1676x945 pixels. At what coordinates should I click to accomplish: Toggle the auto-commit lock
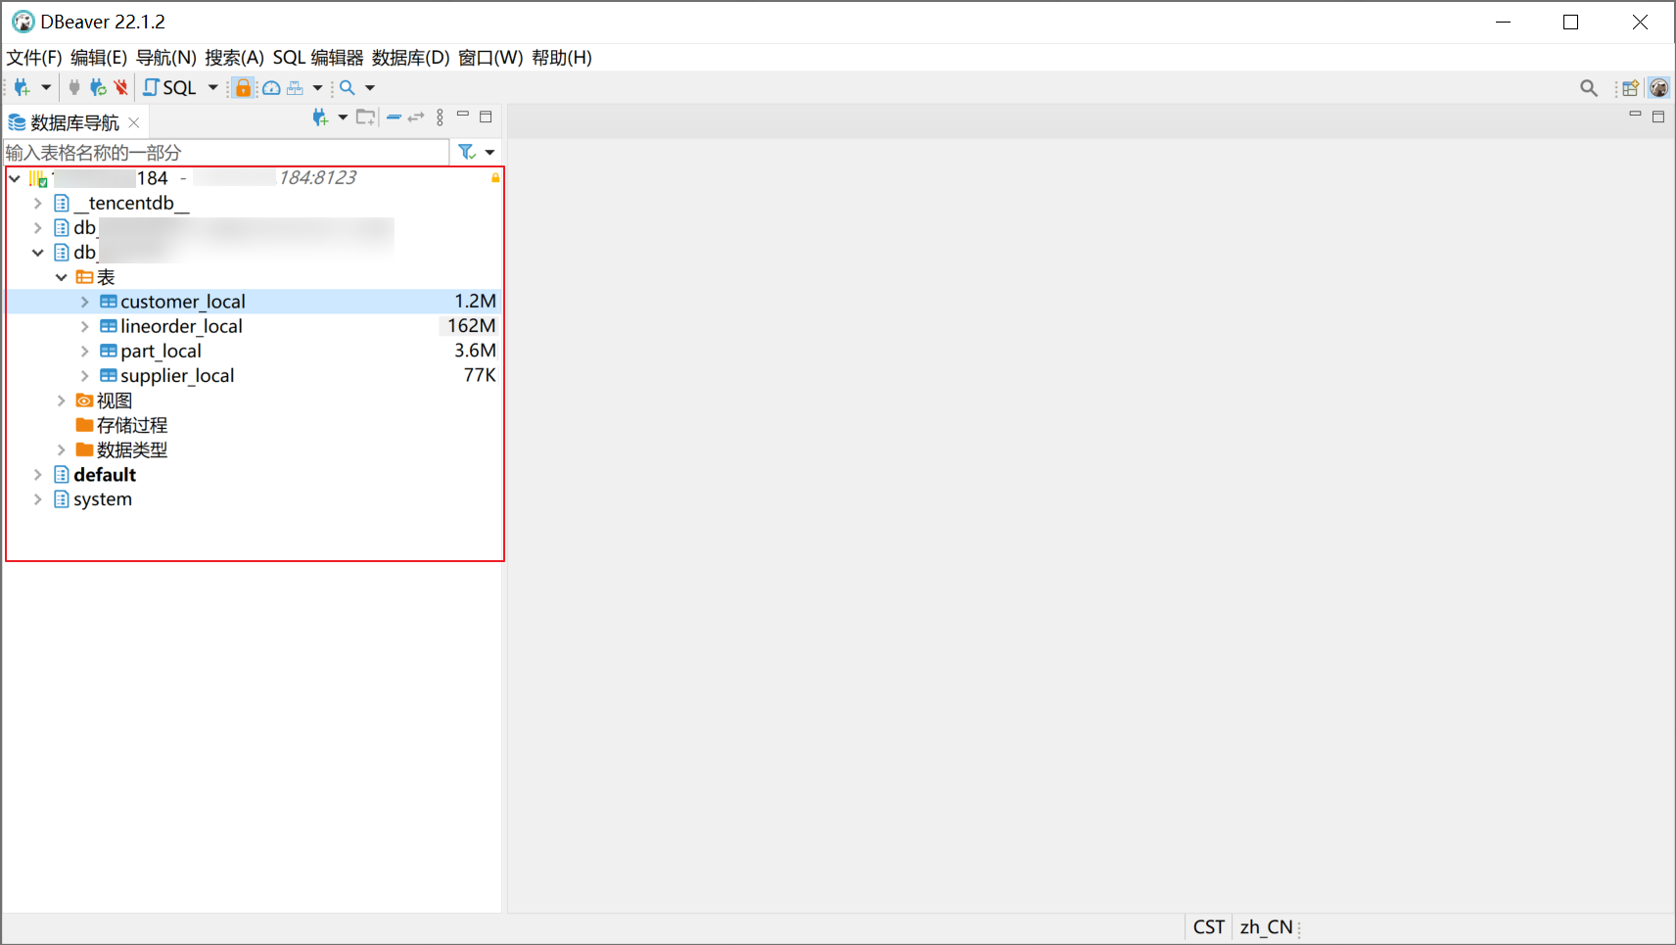point(242,87)
